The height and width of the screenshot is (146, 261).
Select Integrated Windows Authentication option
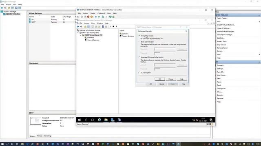point(139,57)
